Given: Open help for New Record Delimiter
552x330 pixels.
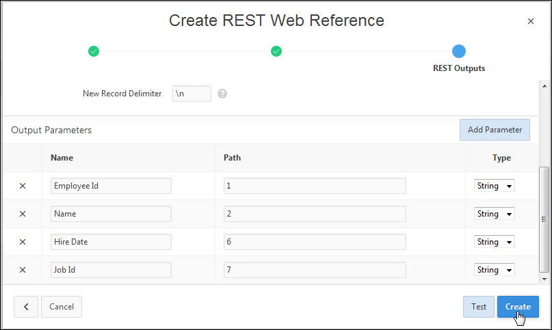Looking at the screenshot, I should 222,94.
